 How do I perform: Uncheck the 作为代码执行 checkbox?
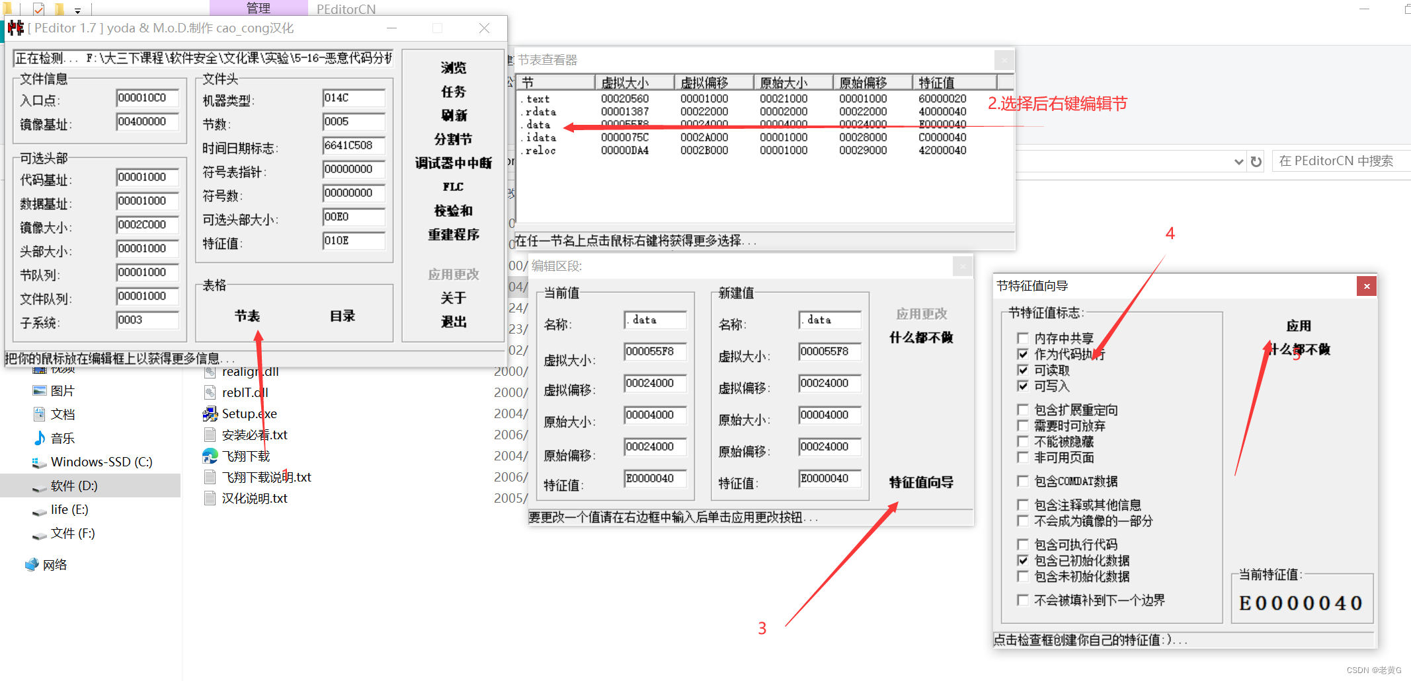coord(1023,354)
